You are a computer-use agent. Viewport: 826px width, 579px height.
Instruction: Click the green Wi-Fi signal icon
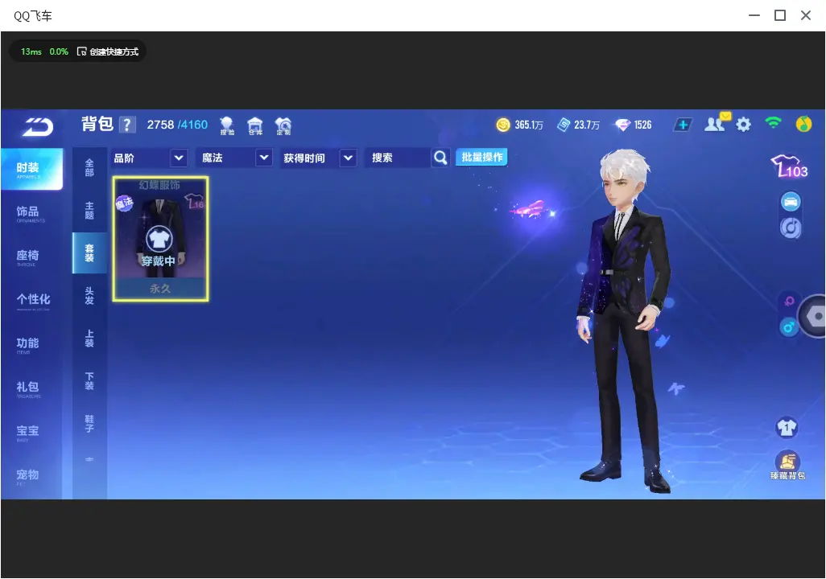(774, 123)
